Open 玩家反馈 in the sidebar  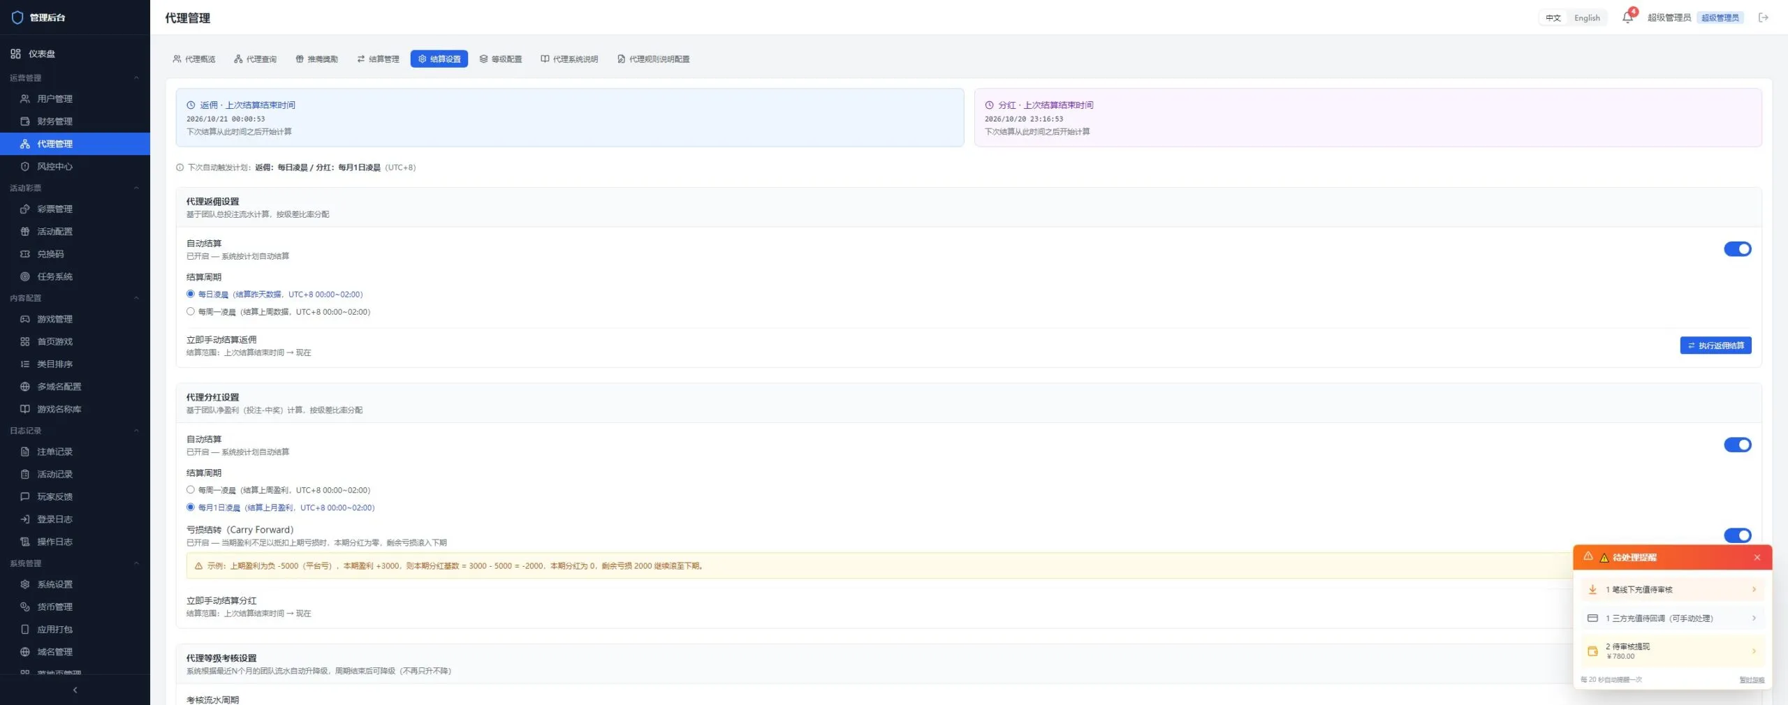click(75, 496)
